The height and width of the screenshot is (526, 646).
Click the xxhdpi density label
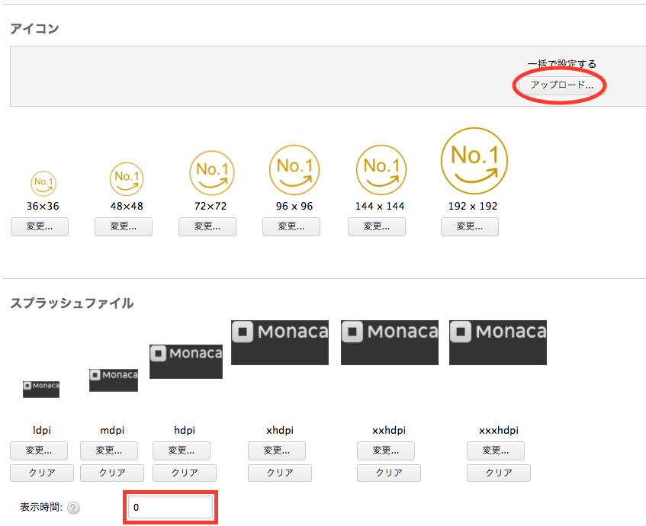click(389, 431)
